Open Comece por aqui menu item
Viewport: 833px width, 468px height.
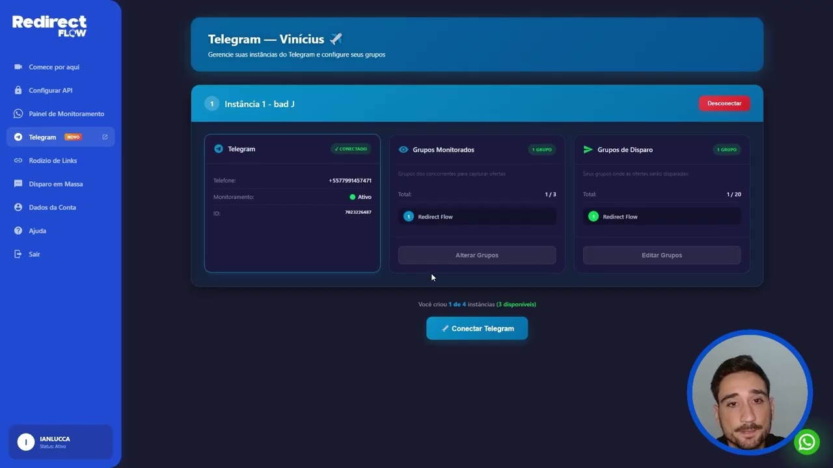(x=61, y=67)
